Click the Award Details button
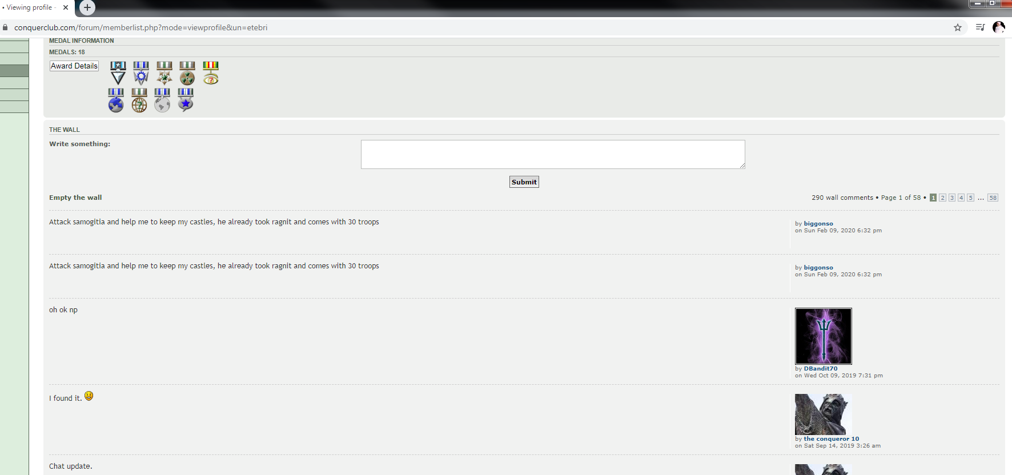The image size is (1012, 475). coord(74,66)
